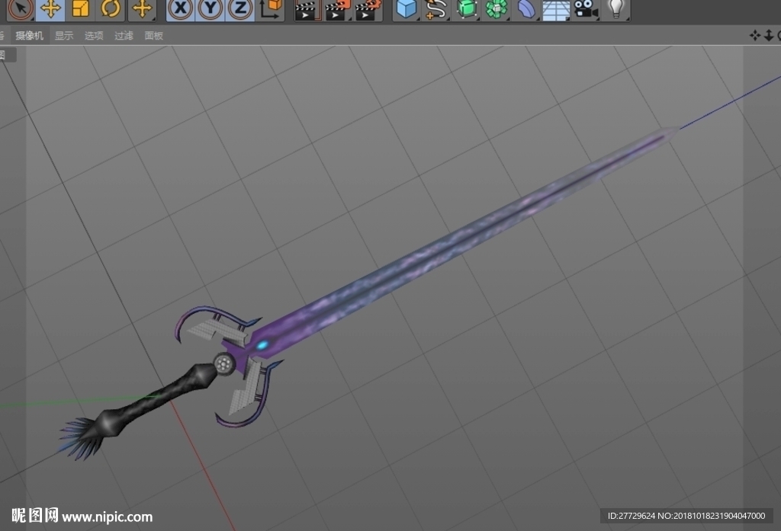Open the render settings clapperboard
Screen dimensions: 781x531
[x=368, y=9]
